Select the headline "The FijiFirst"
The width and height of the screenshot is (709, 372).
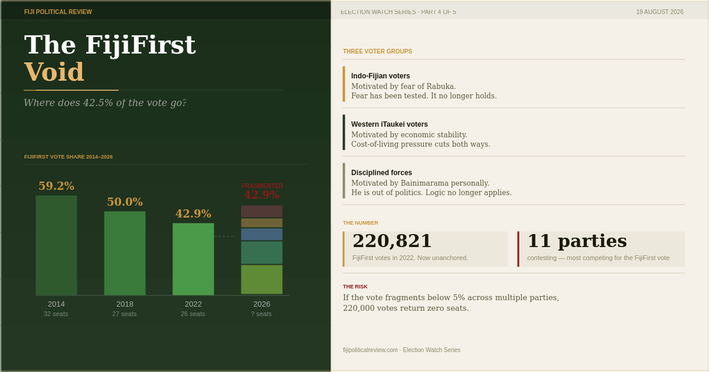(x=109, y=45)
